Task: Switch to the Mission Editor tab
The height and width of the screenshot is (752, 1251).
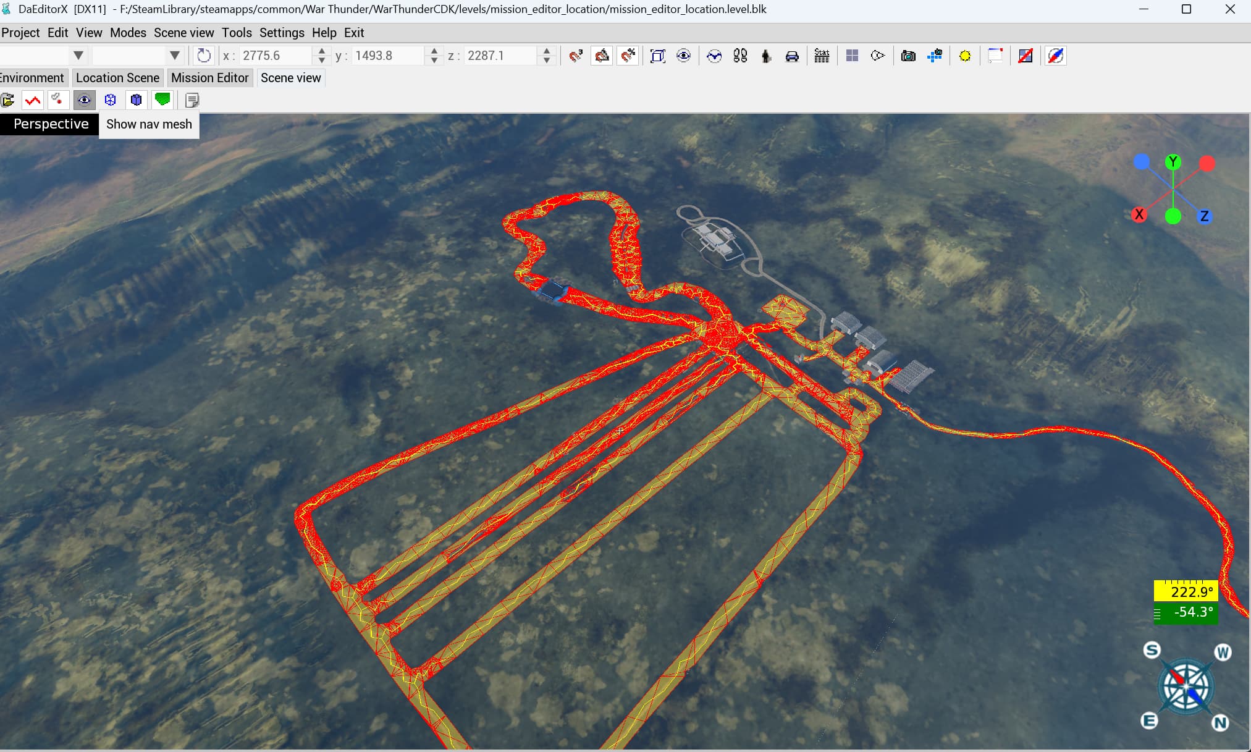Action: tap(209, 78)
